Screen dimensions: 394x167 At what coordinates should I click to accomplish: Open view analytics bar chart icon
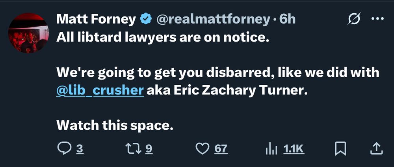coord(271,149)
